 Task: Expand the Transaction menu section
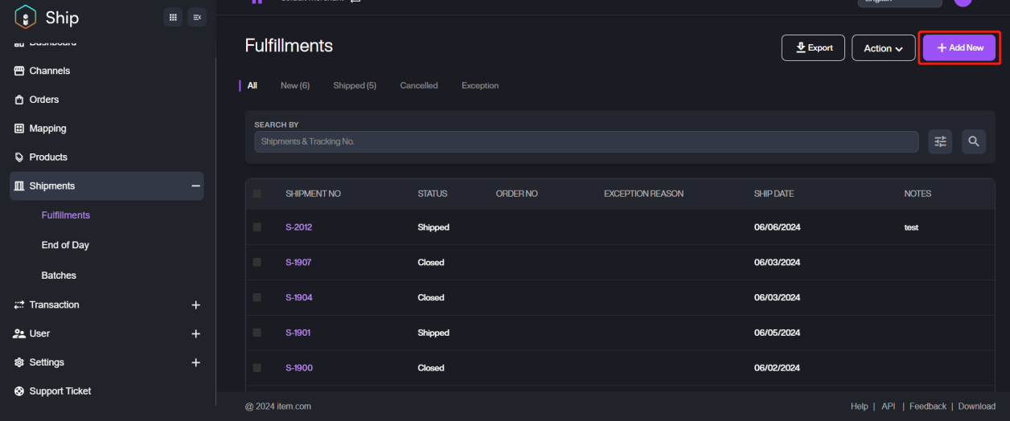(x=195, y=305)
